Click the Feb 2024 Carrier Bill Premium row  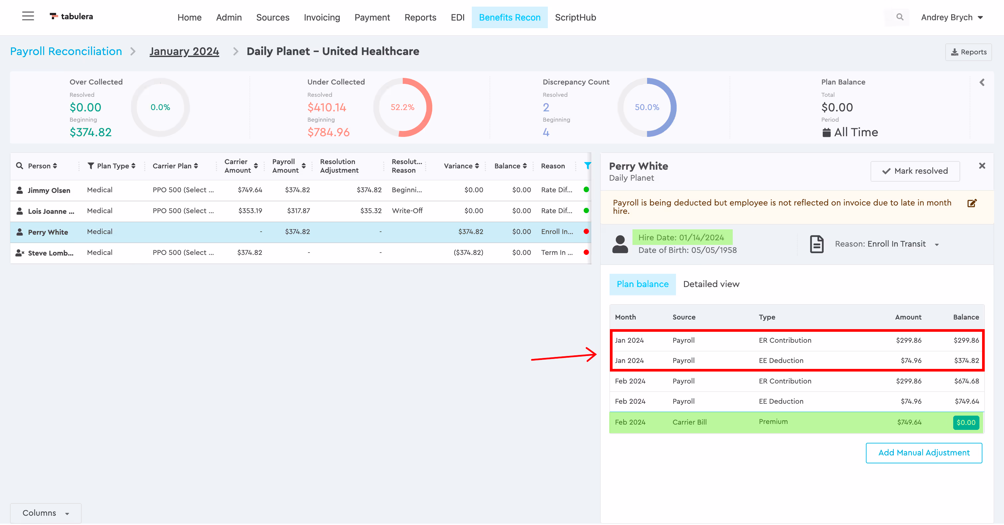pos(796,422)
